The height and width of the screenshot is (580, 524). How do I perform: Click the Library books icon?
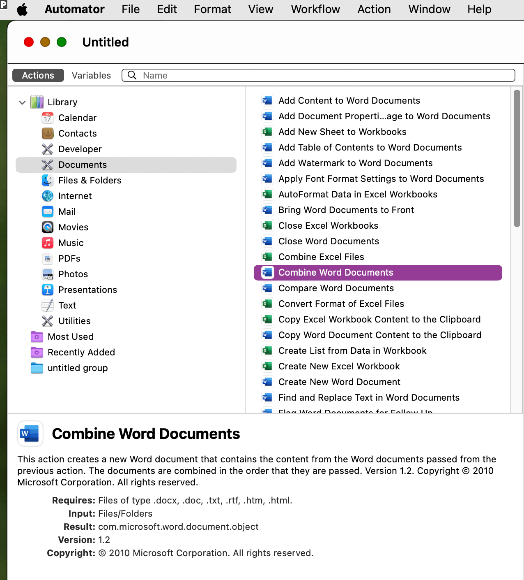coord(37,102)
